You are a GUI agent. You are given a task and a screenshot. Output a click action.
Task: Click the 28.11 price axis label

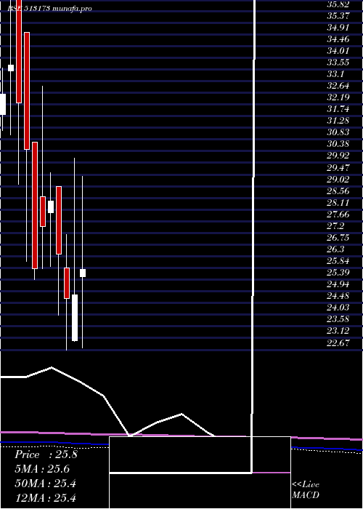(x=338, y=203)
